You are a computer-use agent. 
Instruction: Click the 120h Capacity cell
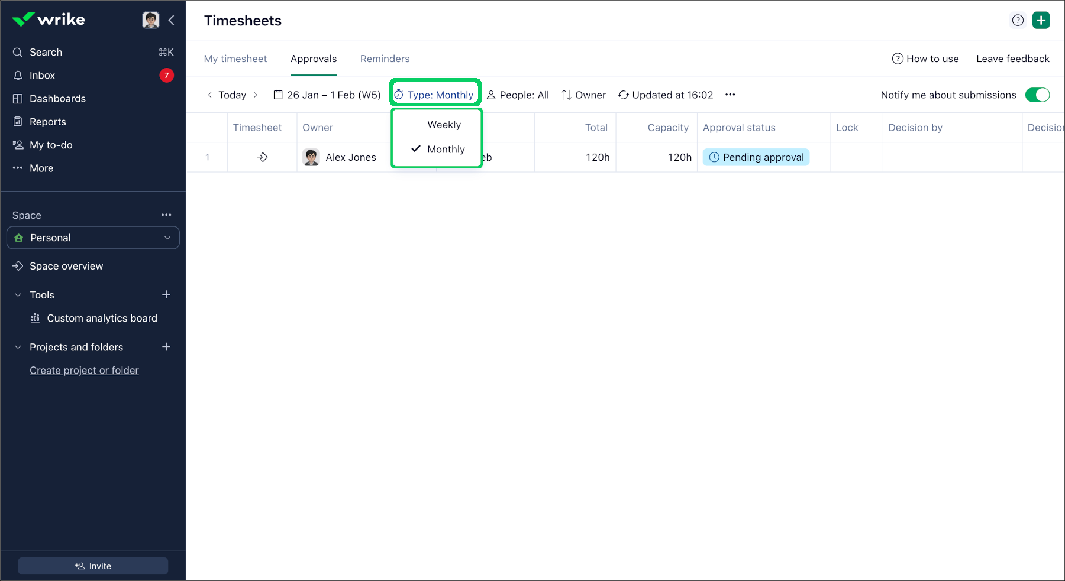pos(657,157)
